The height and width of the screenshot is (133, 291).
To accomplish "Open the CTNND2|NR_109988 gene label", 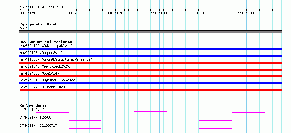I will (x=35, y=117).
